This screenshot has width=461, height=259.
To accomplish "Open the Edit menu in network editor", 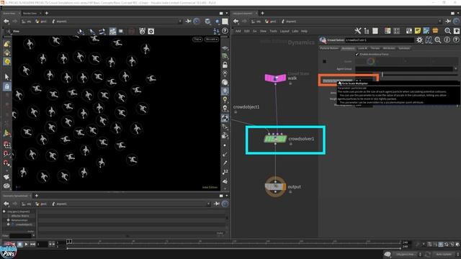I will [x=246, y=31].
